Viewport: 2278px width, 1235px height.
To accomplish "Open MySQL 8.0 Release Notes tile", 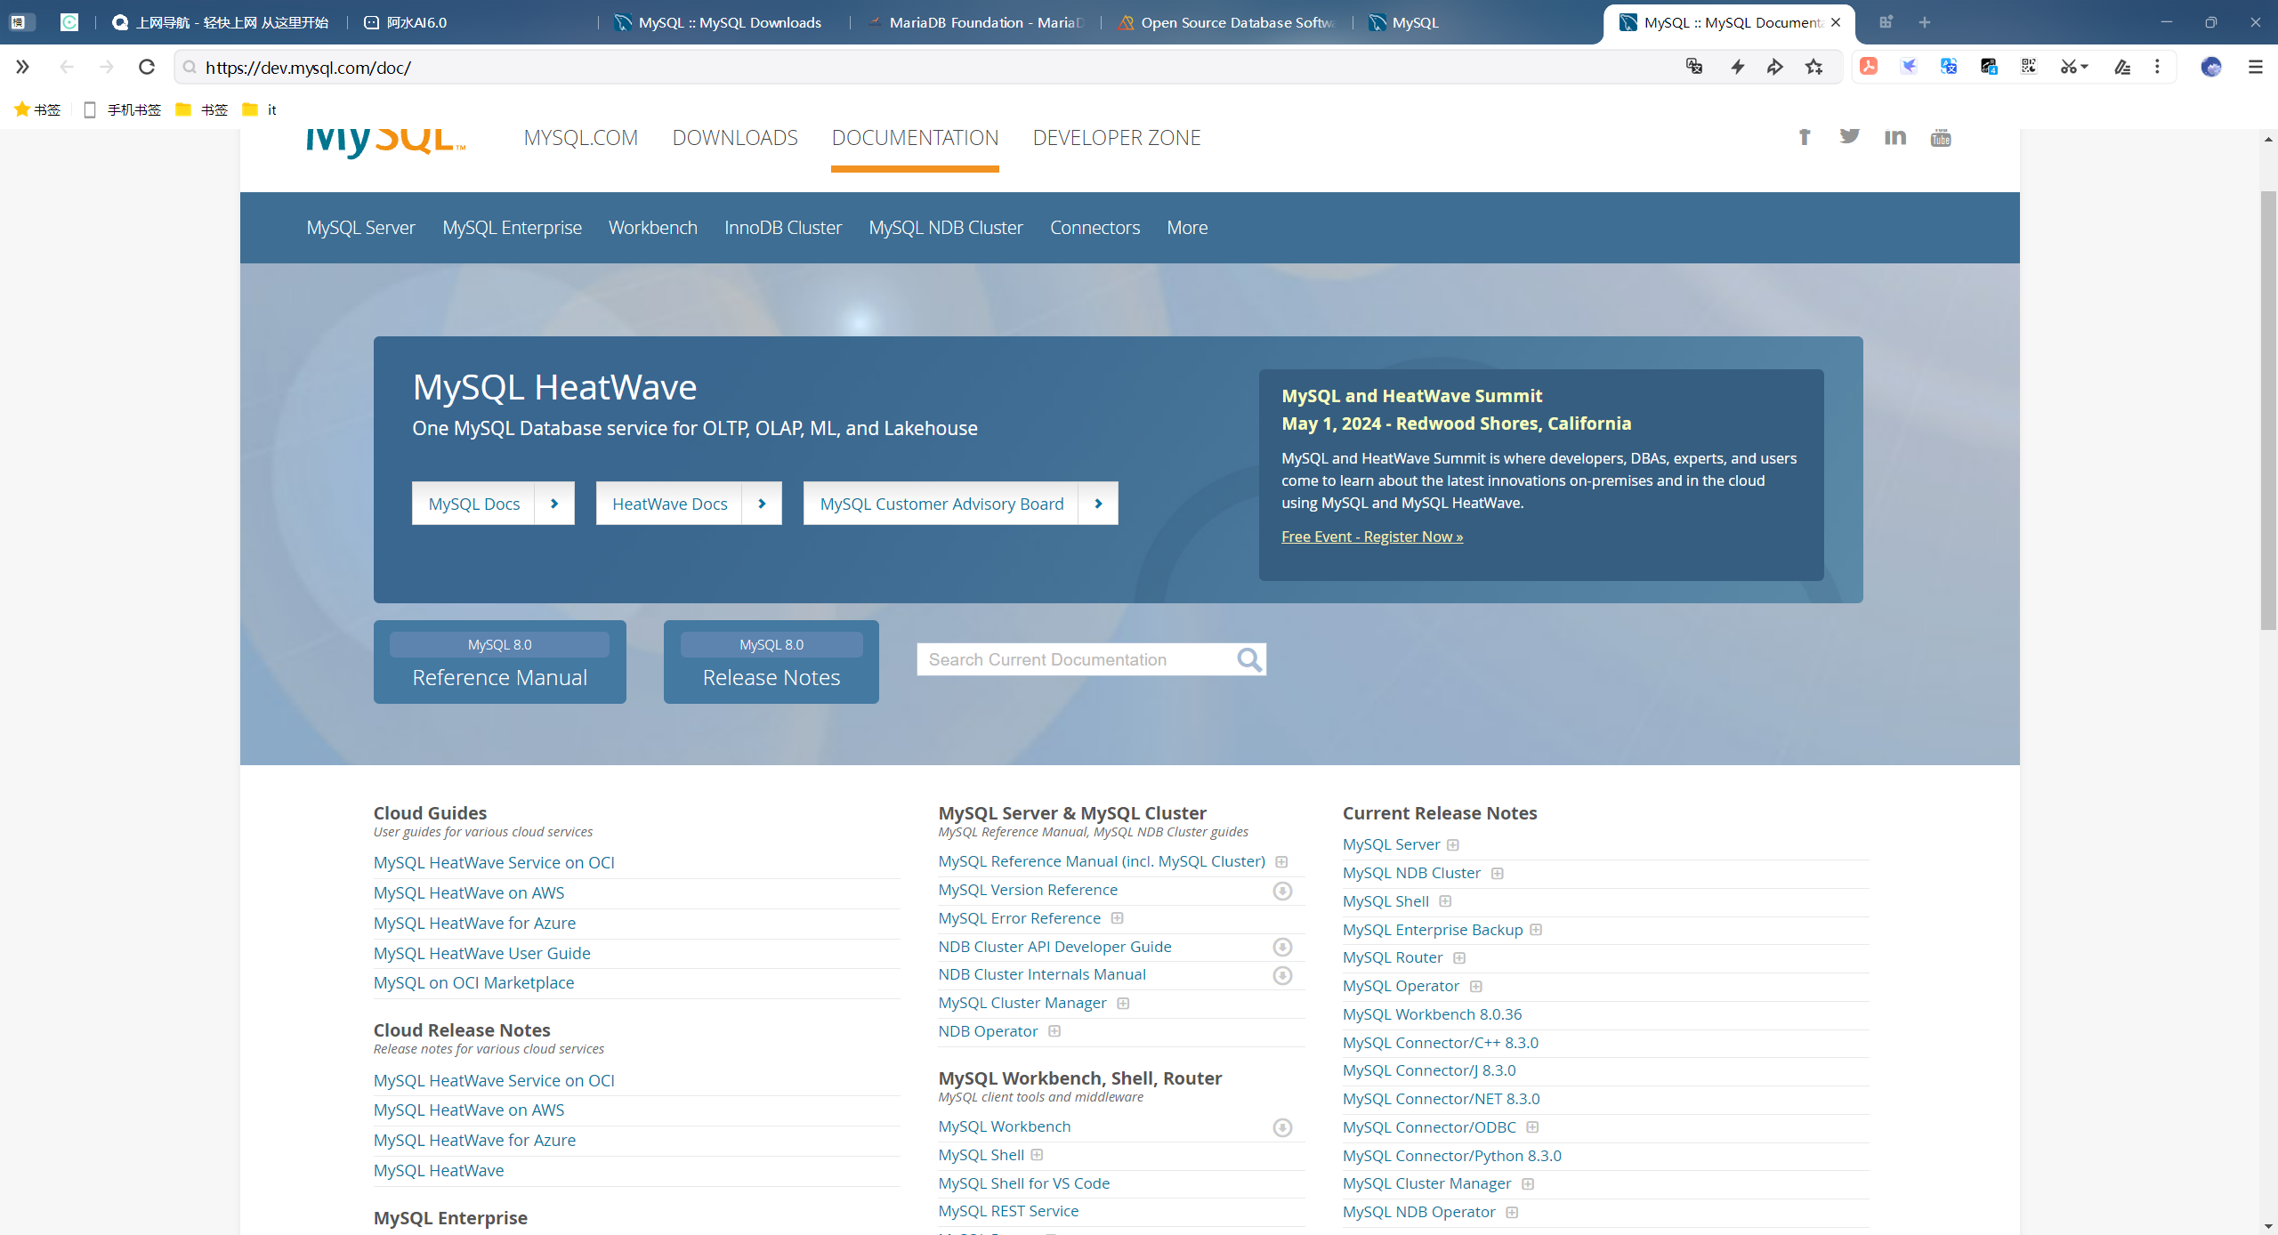I will point(771,662).
